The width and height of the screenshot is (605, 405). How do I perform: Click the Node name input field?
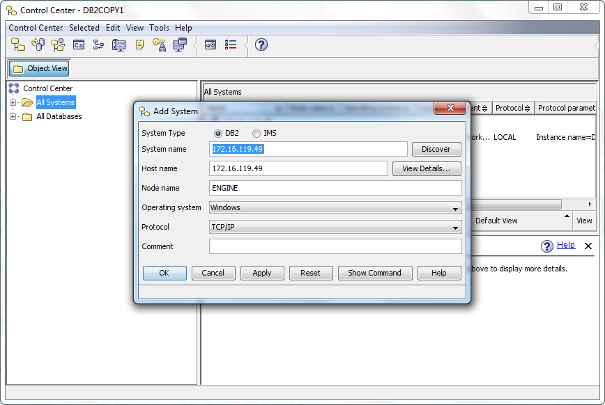click(335, 188)
